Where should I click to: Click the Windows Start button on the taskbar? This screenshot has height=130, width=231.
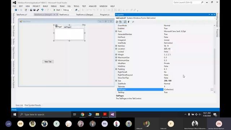15,114
